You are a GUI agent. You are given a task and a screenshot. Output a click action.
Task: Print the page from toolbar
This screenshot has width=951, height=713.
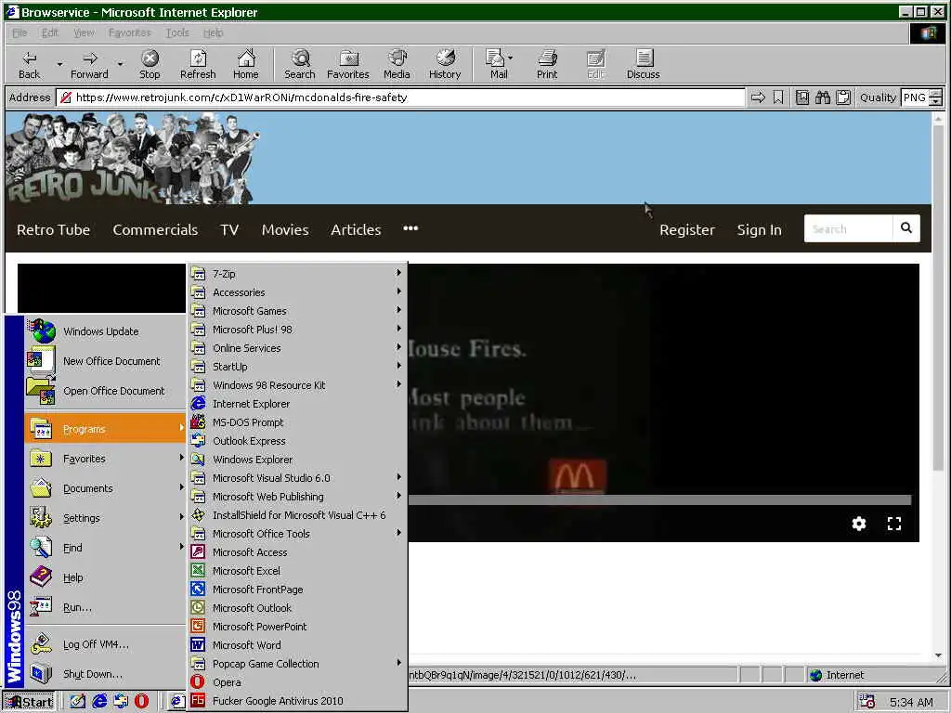[546, 64]
